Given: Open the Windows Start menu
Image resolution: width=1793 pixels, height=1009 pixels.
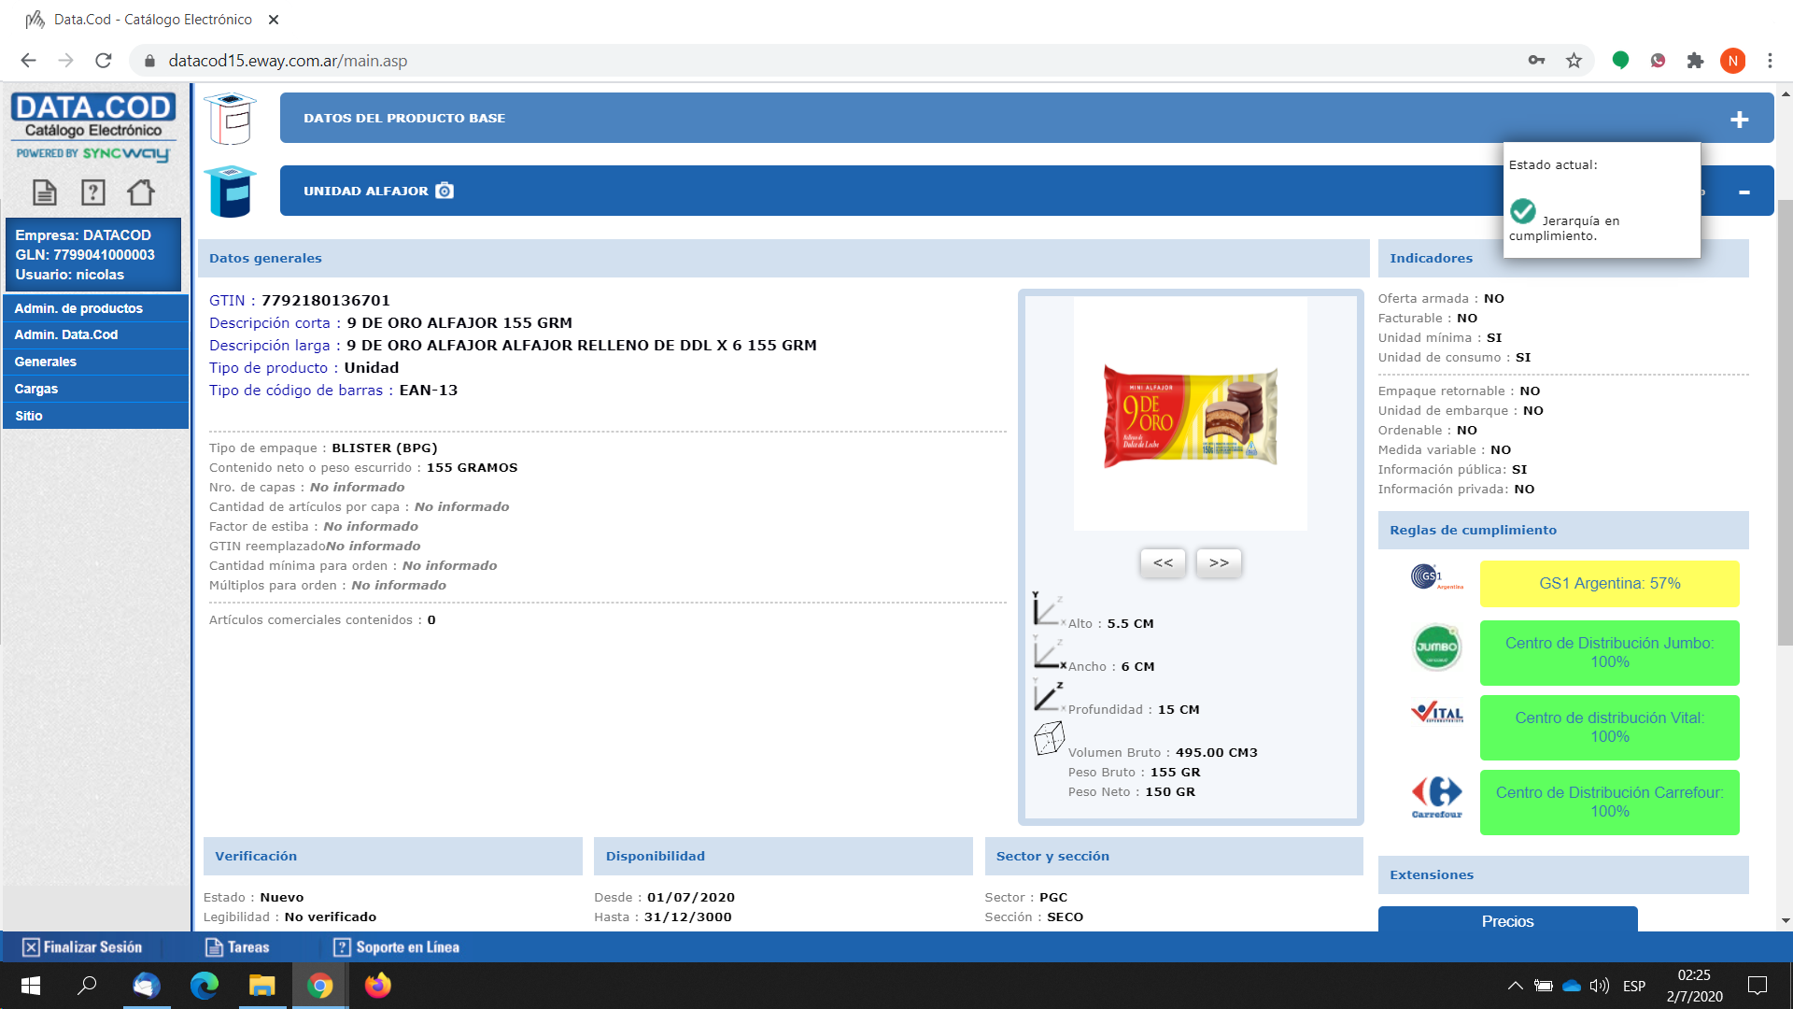Looking at the screenshot, I should [30, 986].
